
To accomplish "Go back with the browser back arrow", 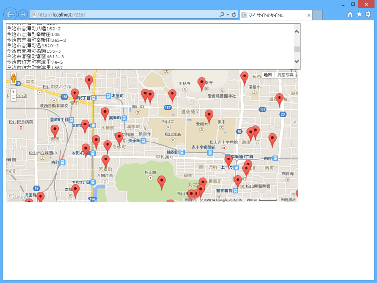I will click(x=10, y=15).
